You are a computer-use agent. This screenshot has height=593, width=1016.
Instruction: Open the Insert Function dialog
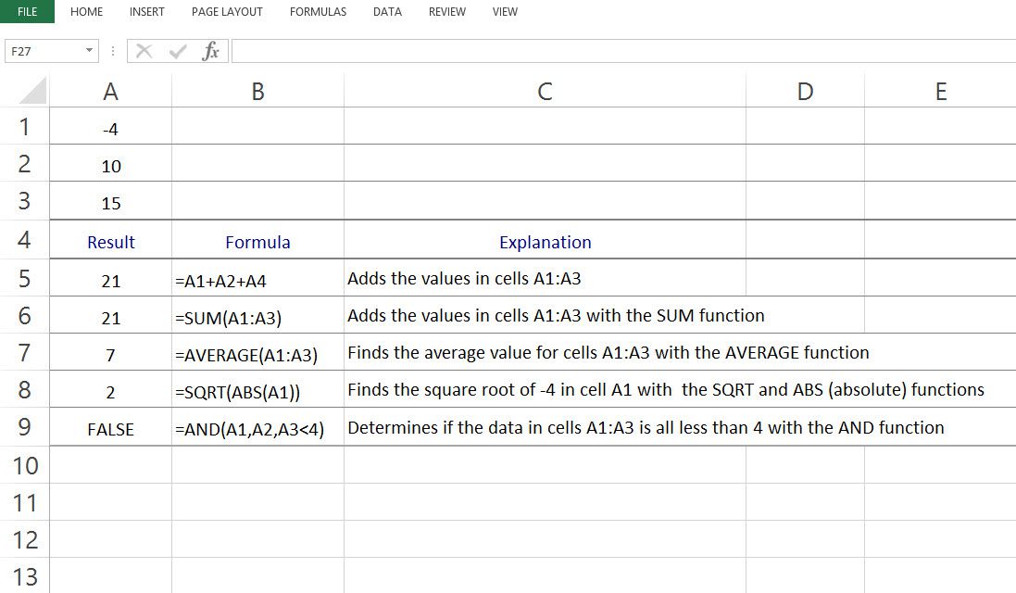pyautogui.click(x=210, y=51)
